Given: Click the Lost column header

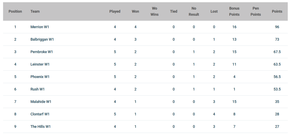Looking at the screenshot, I should tap(214, 11).
